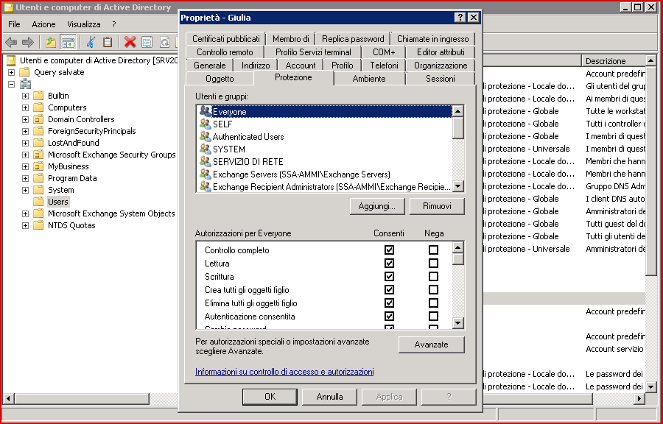Expand the ForeignSecurityPrincipals node
The width and height of the screenshot is (663, 424).
tap(25, 131)
